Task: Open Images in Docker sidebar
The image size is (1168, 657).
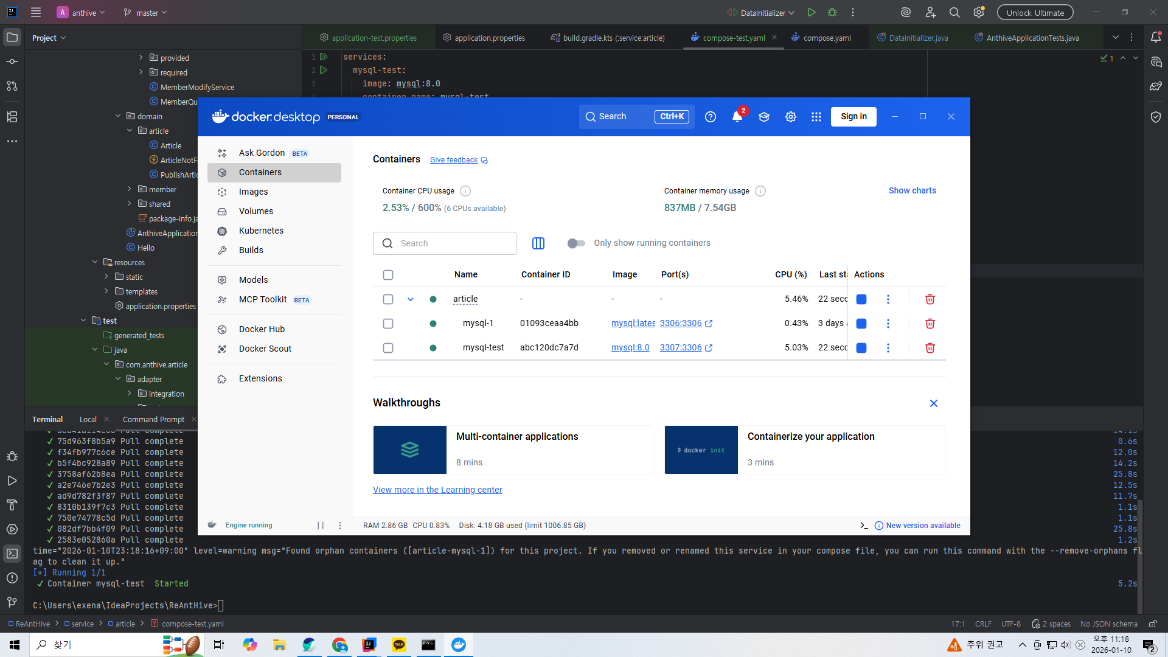Action: click(253, 192)
